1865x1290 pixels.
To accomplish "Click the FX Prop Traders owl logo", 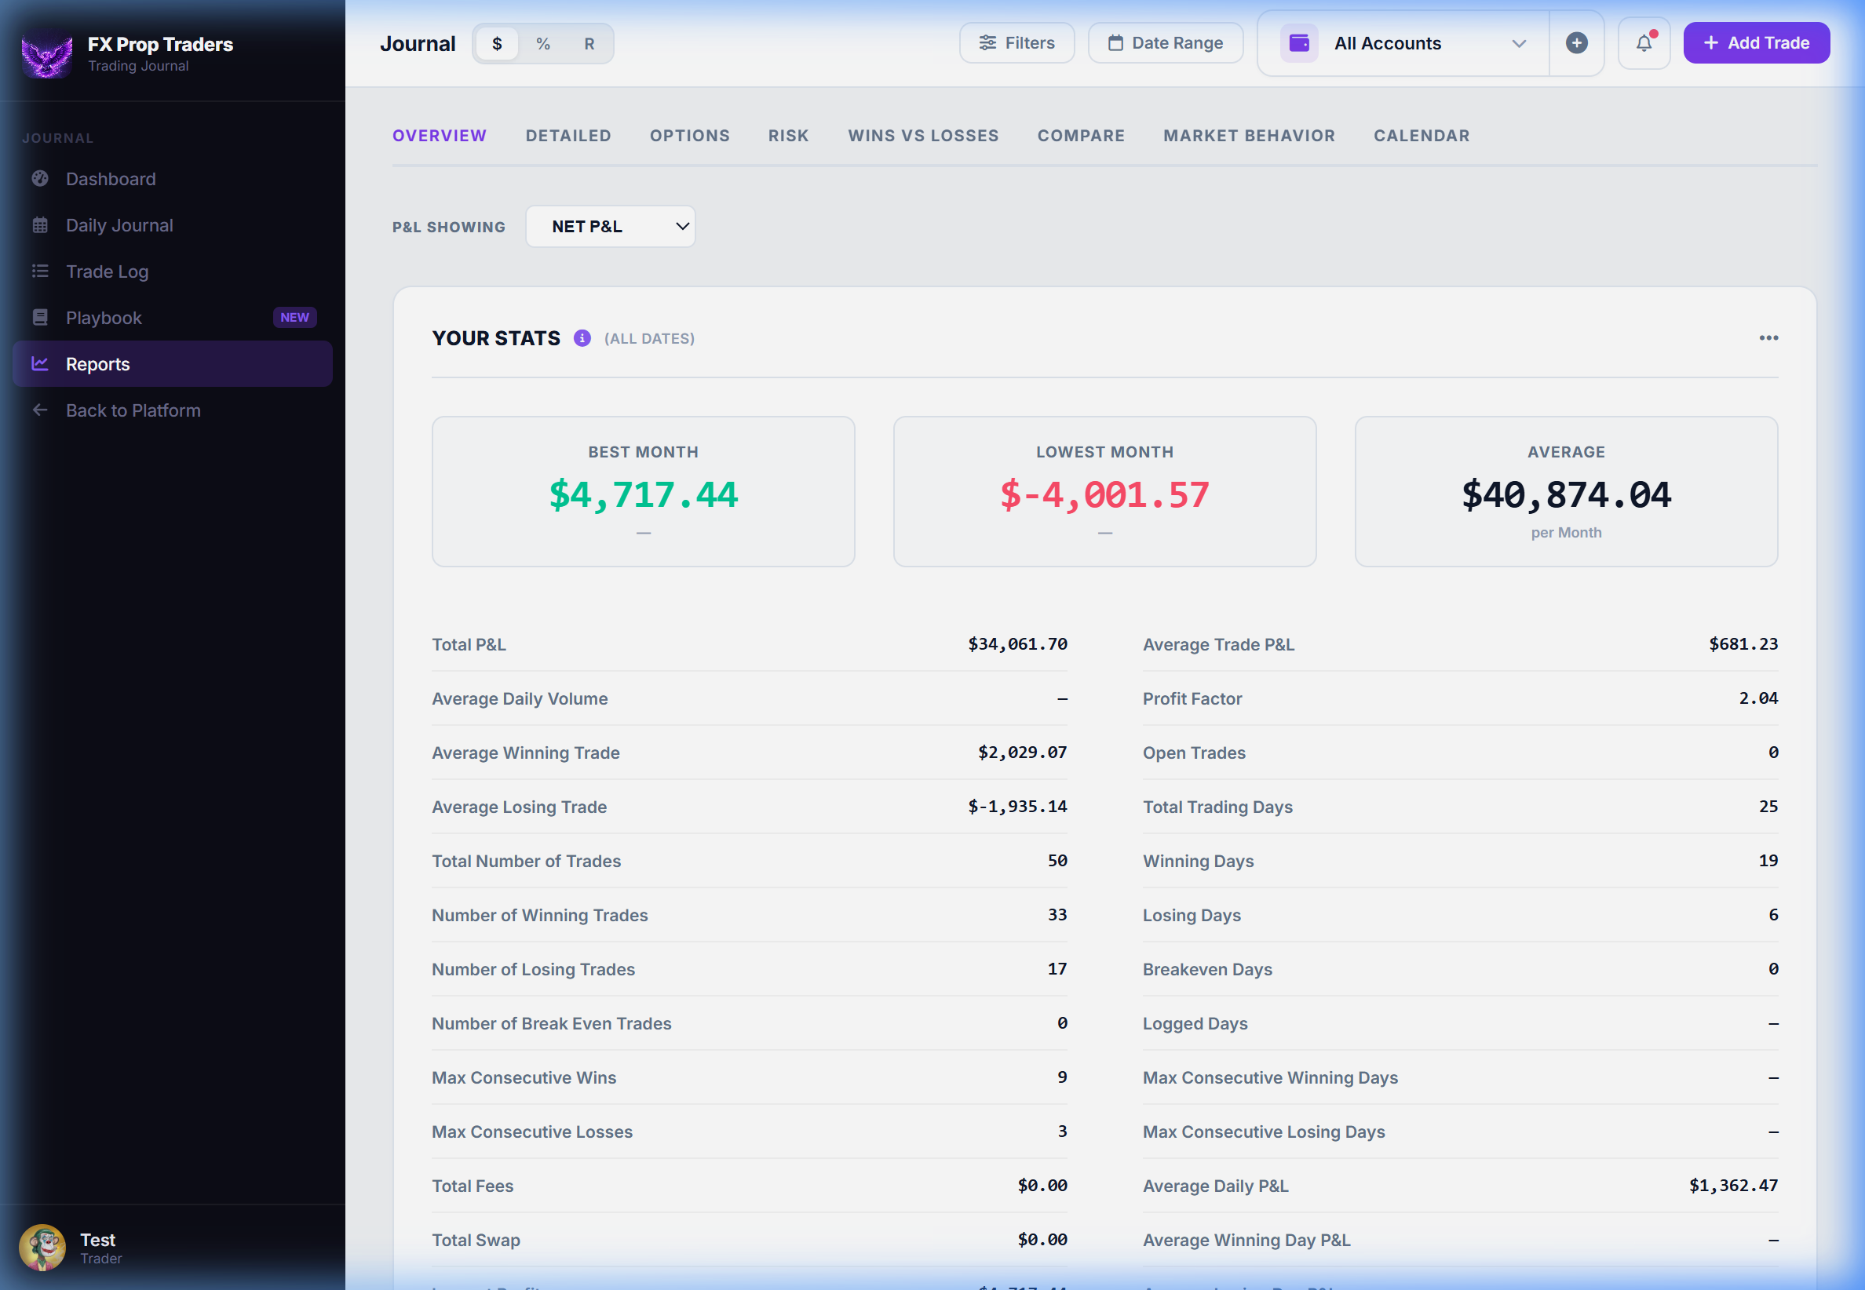I will [47, 54].
